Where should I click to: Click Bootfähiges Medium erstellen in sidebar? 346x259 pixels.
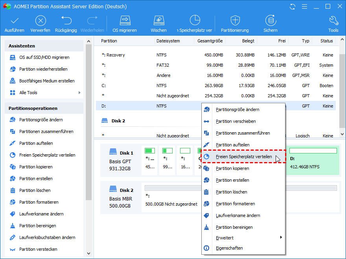[x=46, y=81]
